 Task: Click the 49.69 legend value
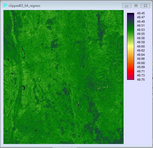click(141, 67)
